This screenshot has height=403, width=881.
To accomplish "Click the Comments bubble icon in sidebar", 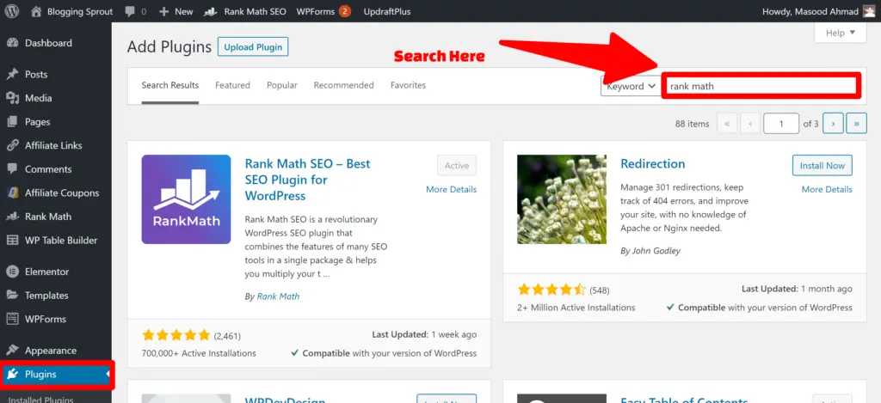I will (x=12, y=169).
